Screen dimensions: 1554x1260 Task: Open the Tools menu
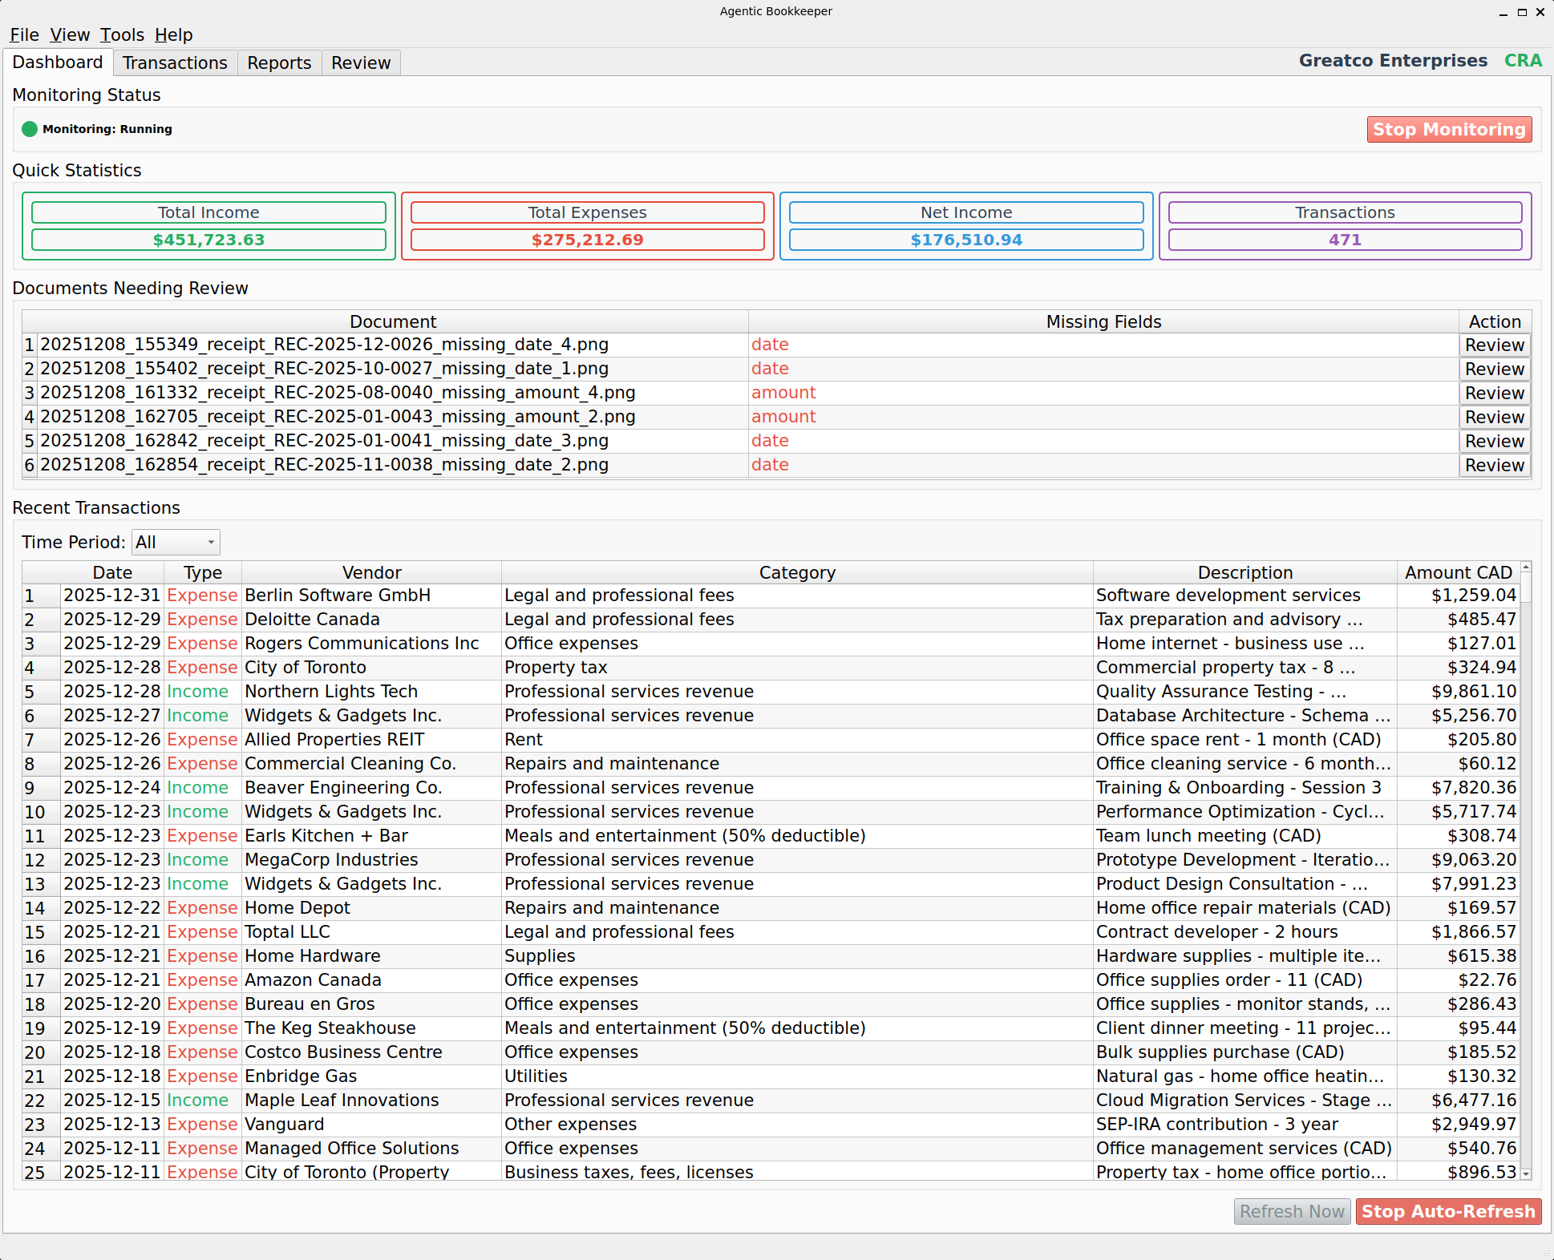122,35
